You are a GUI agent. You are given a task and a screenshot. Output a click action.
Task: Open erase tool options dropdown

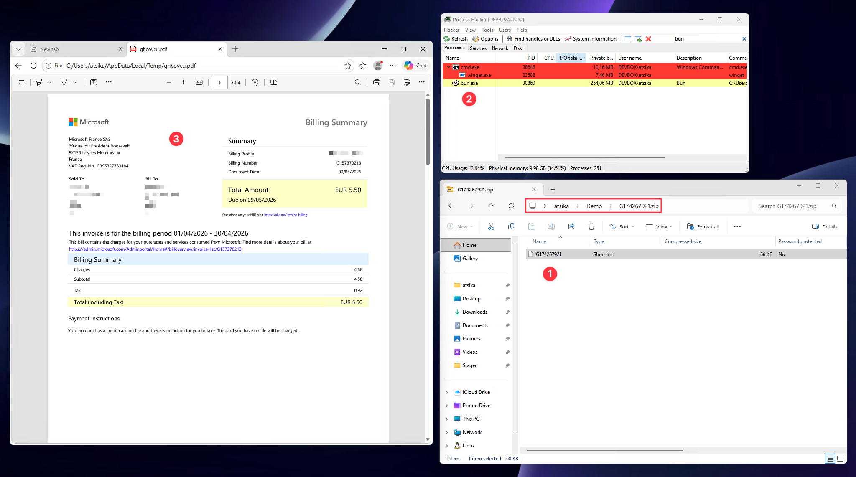point(75,82)
